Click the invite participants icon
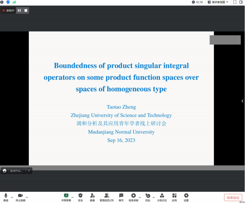 click(x=92, y=196)
